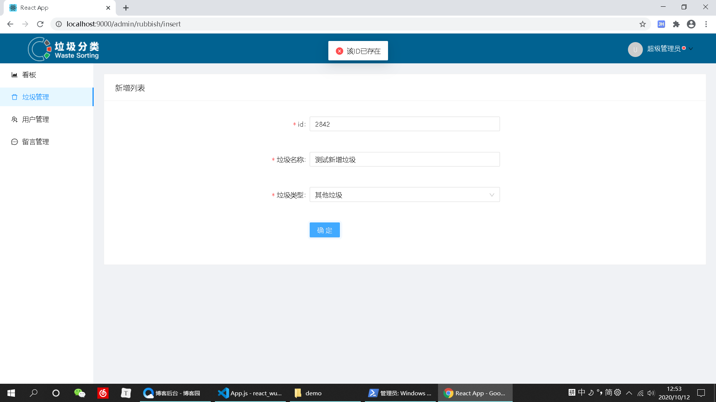The width and height of the screenshot is (716, 402).
Task: Open a new browser tab
Action: coord(126,8)
